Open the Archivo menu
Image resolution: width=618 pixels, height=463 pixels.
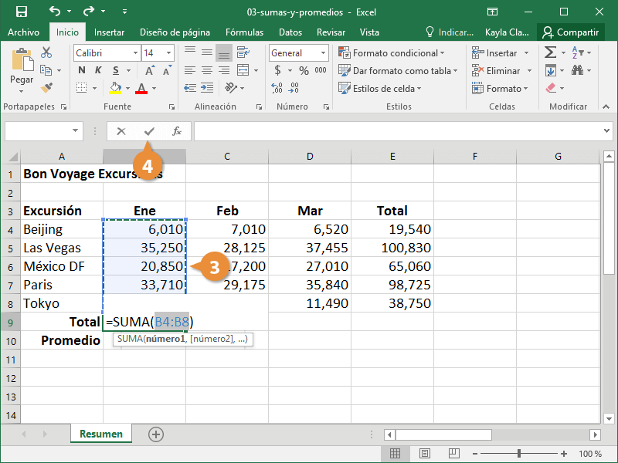click(x=23, y=32)
